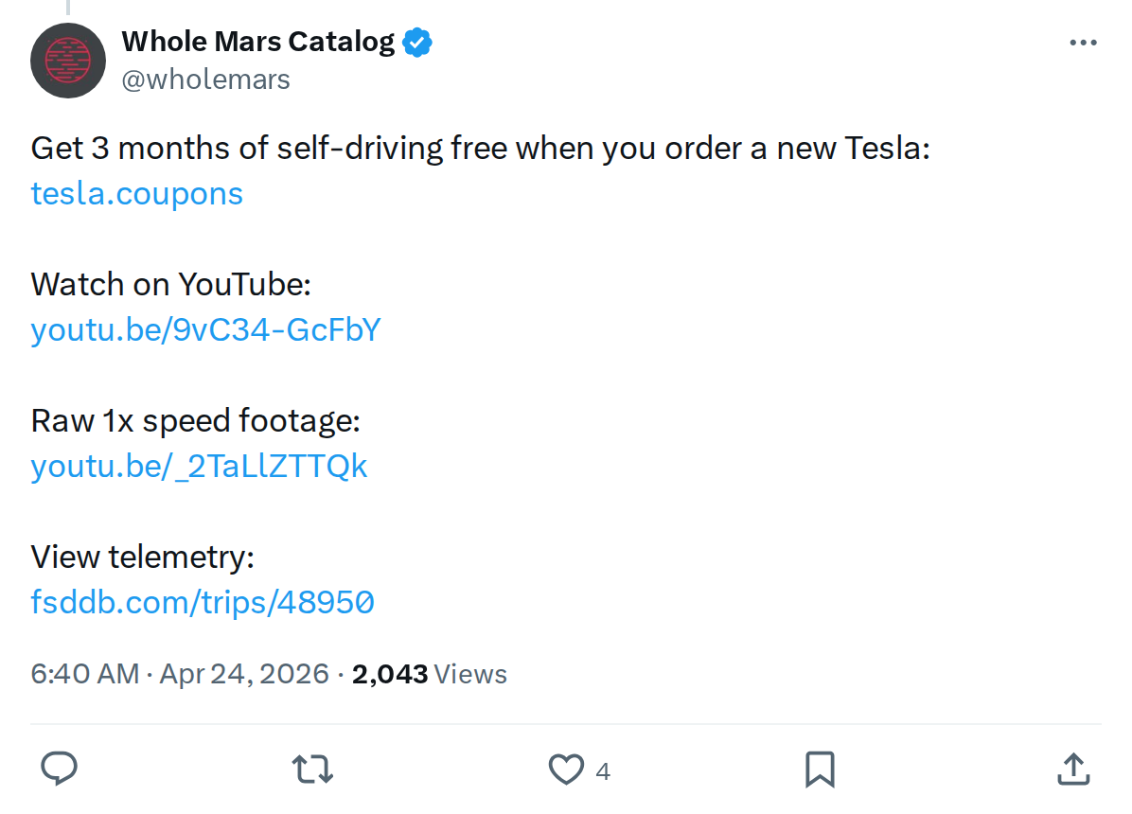Like the tweet with the heart
The height and width of the screenshot is (814, 1132).
pyautogui.click(x=565, y=770)
